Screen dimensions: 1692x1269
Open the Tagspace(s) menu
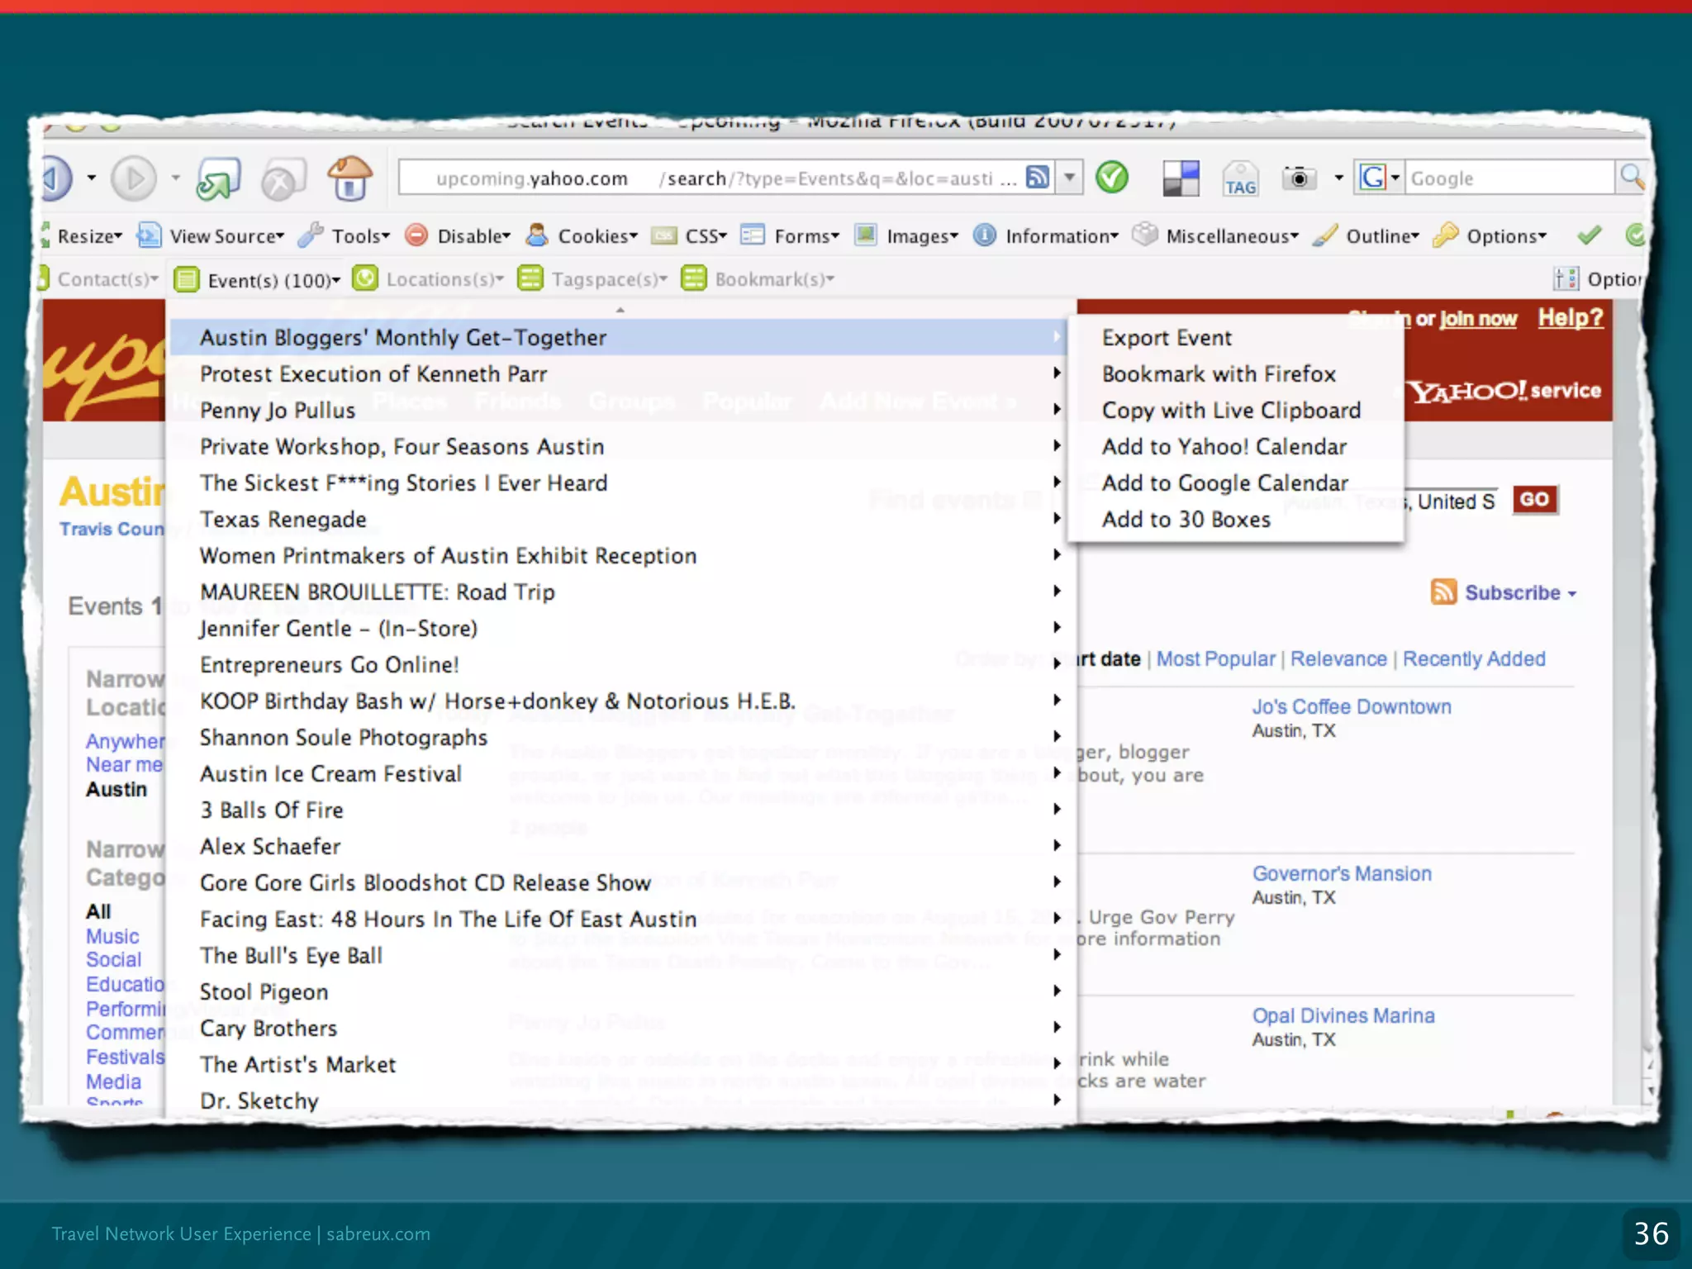coord(593,278)
